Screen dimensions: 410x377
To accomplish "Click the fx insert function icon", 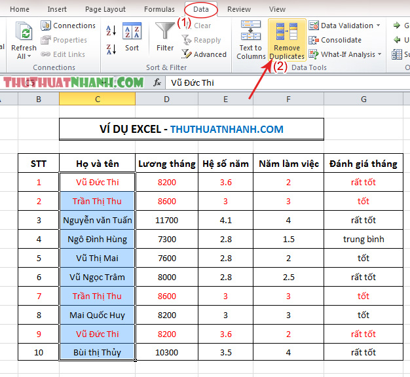I will [157, 83].
